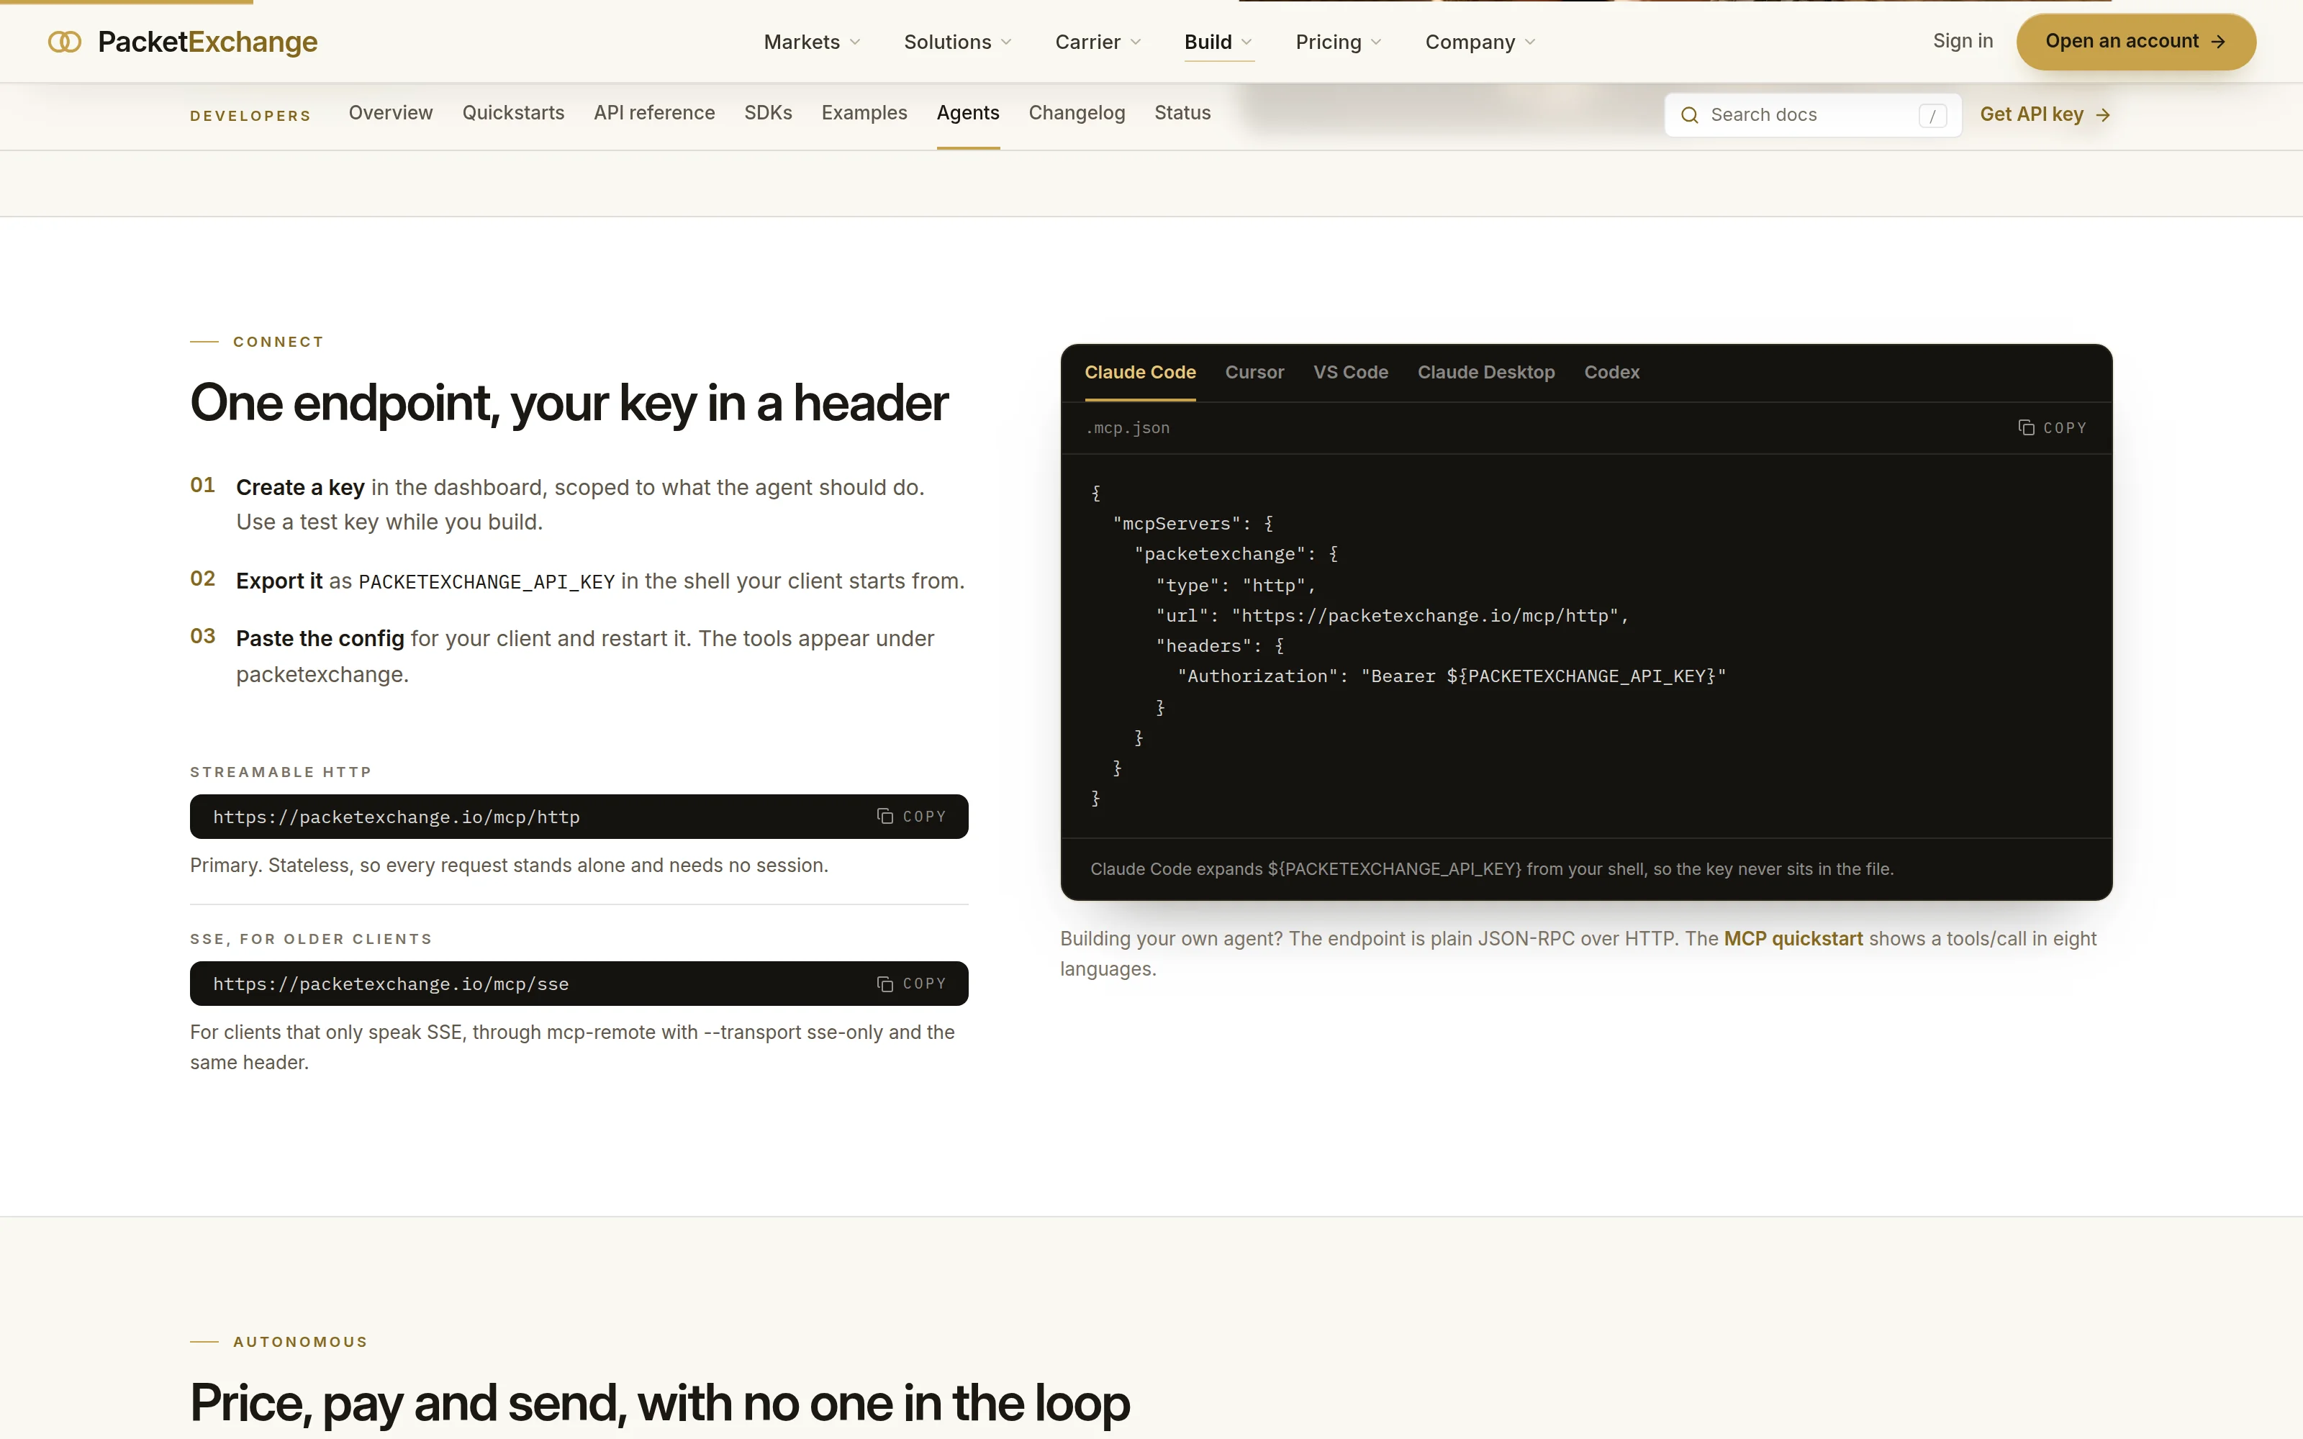
Task: Switch to the Cursor config tab
Action: point(1254,372)
